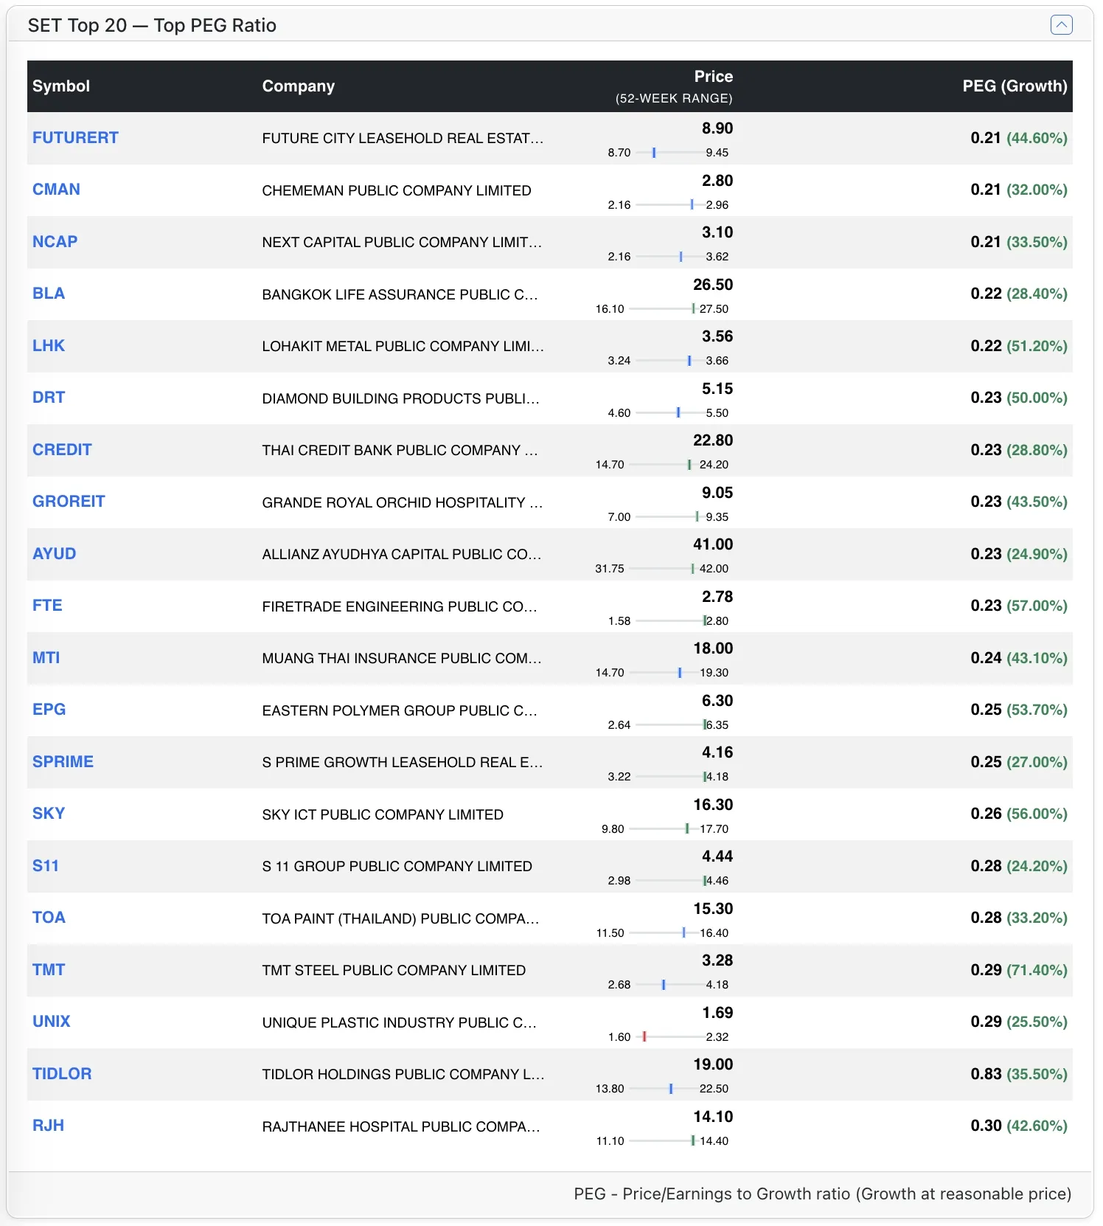Click the RJH 52-week range bar

click(x=663, y=1141)
